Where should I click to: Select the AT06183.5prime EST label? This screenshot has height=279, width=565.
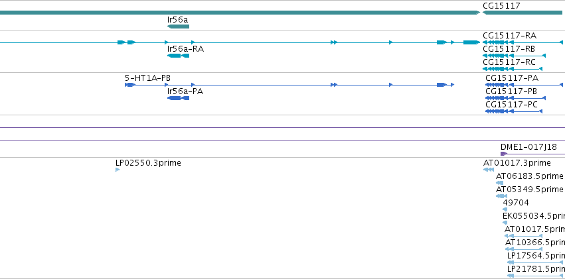(529, 176)
